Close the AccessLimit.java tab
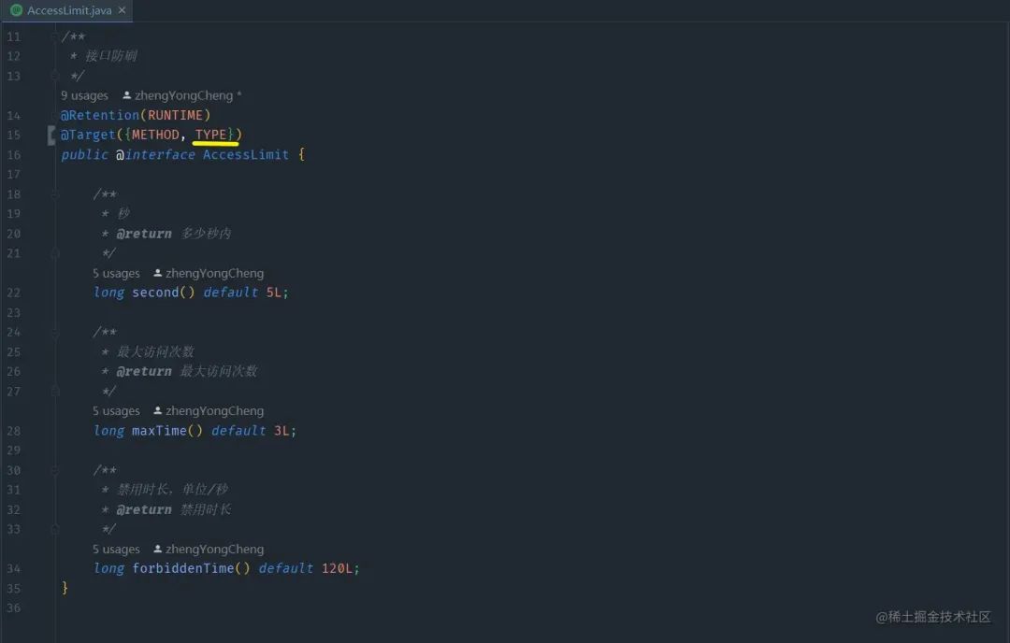This screenshot has height=643, width=1010. [x=122, y=10]
